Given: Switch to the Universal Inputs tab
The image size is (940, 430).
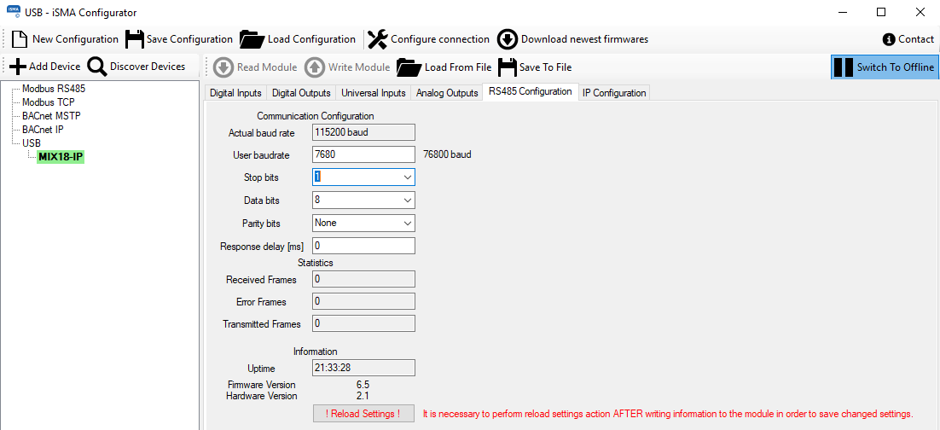Looking at the screenshot, I should click(x=373, y=93).
